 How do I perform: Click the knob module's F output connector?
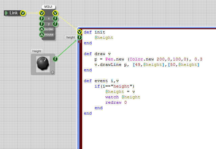coord(55,59)
